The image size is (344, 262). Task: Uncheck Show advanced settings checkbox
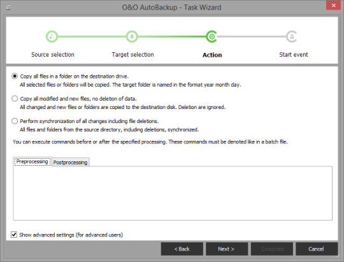coord(14,235)
